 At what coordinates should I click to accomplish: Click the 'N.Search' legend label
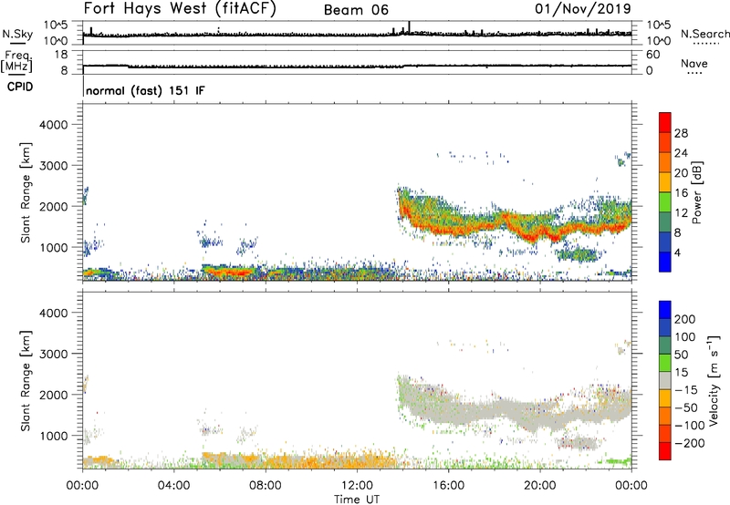(x=704, y=34)
